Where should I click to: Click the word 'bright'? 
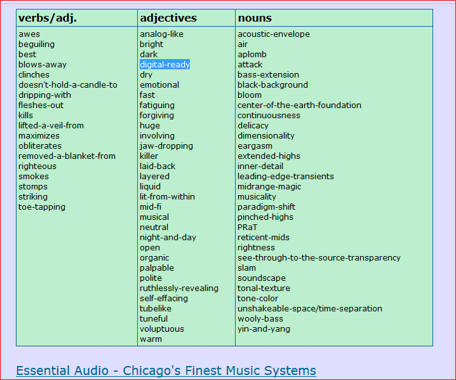coord(152,44)
